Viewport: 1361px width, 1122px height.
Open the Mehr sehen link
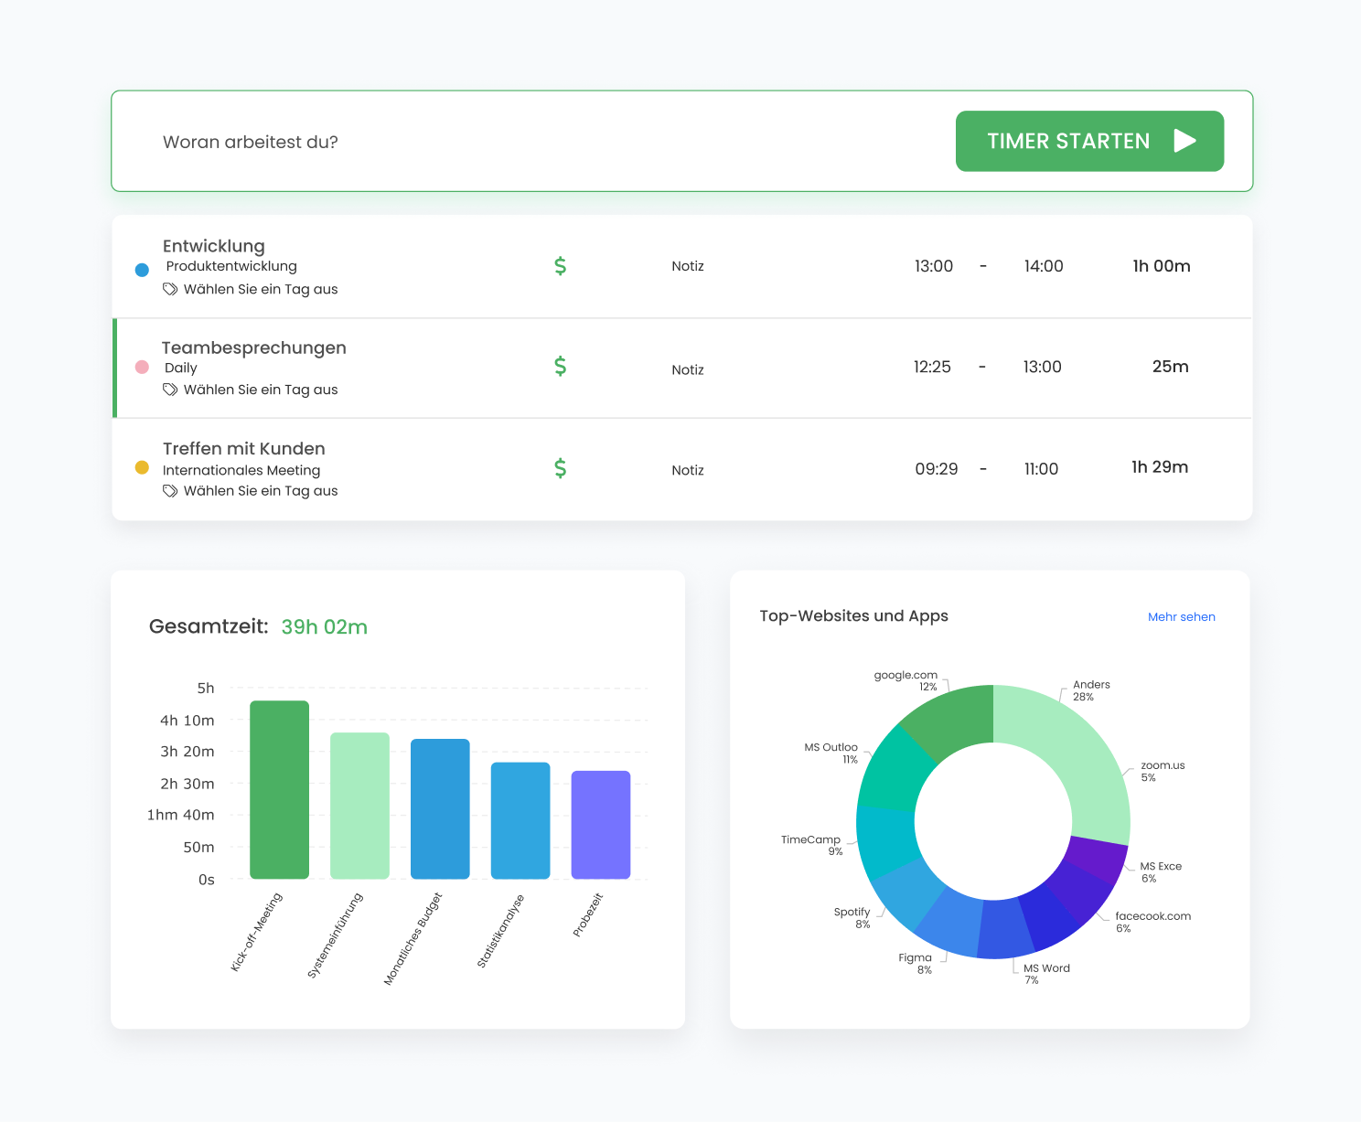tap(1181, 617)
